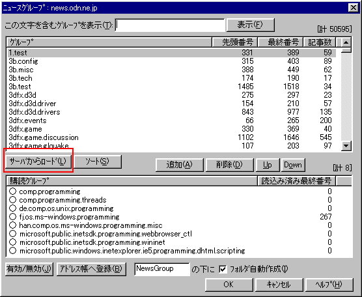This screenshot has height=297, width=362.
Task: Click the NewsGroup folder name field
Action: pyautogui.click(x=162, y=269)
